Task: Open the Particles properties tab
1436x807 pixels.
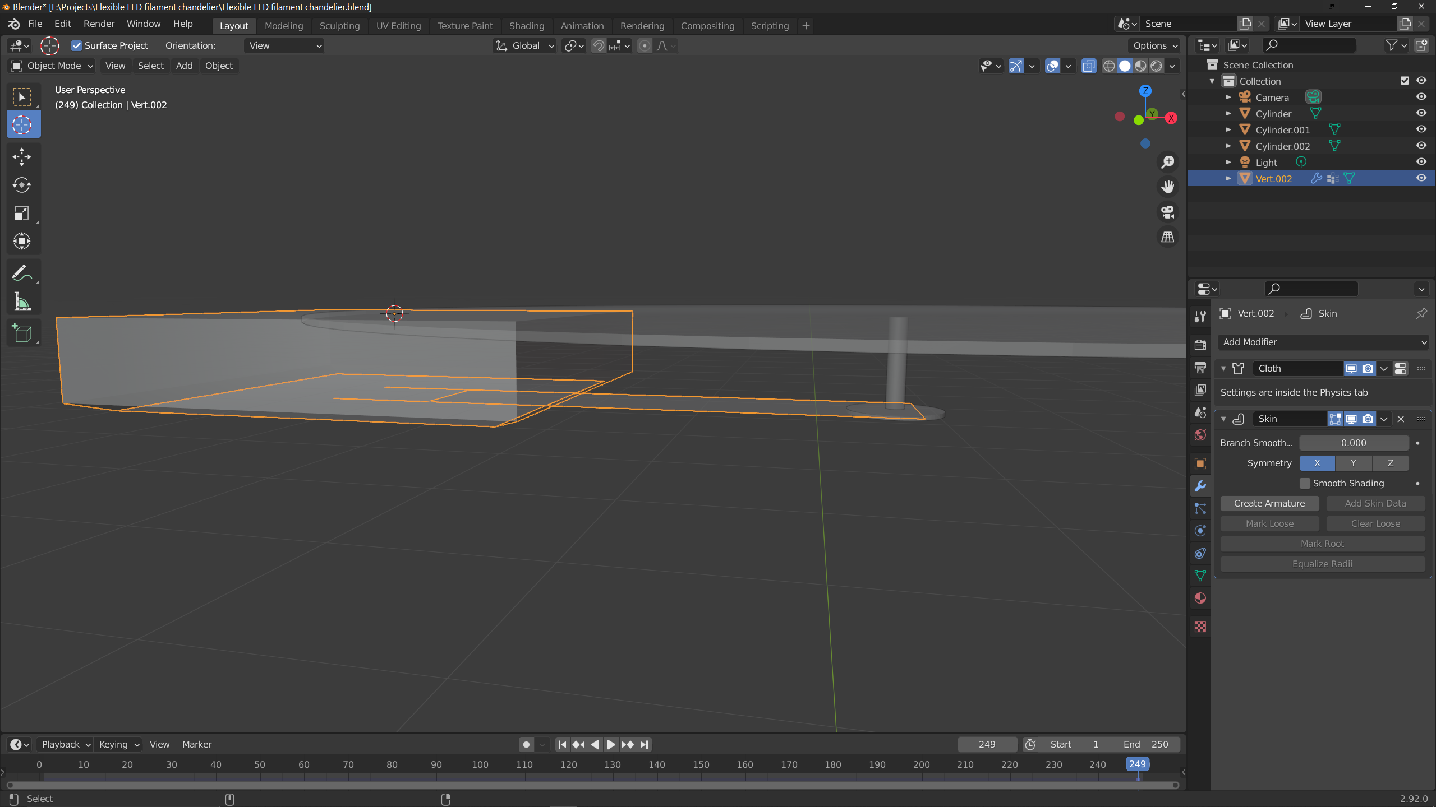Action: pyautogui.click(x=1200, y=508)
